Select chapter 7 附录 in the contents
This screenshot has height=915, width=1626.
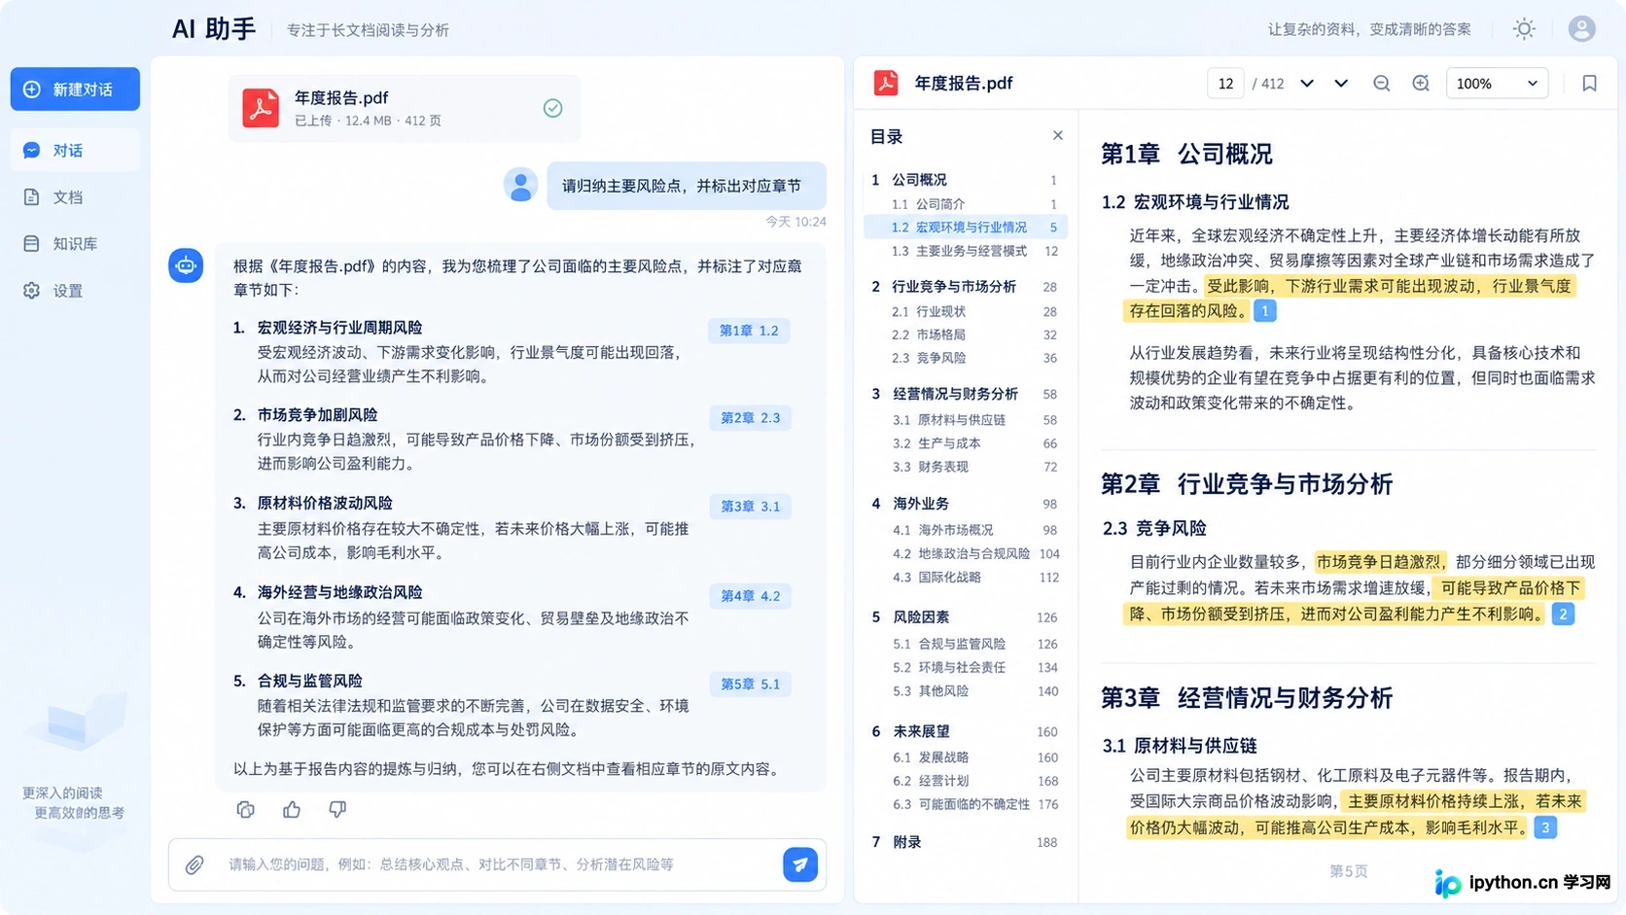(x=966, y=842)
